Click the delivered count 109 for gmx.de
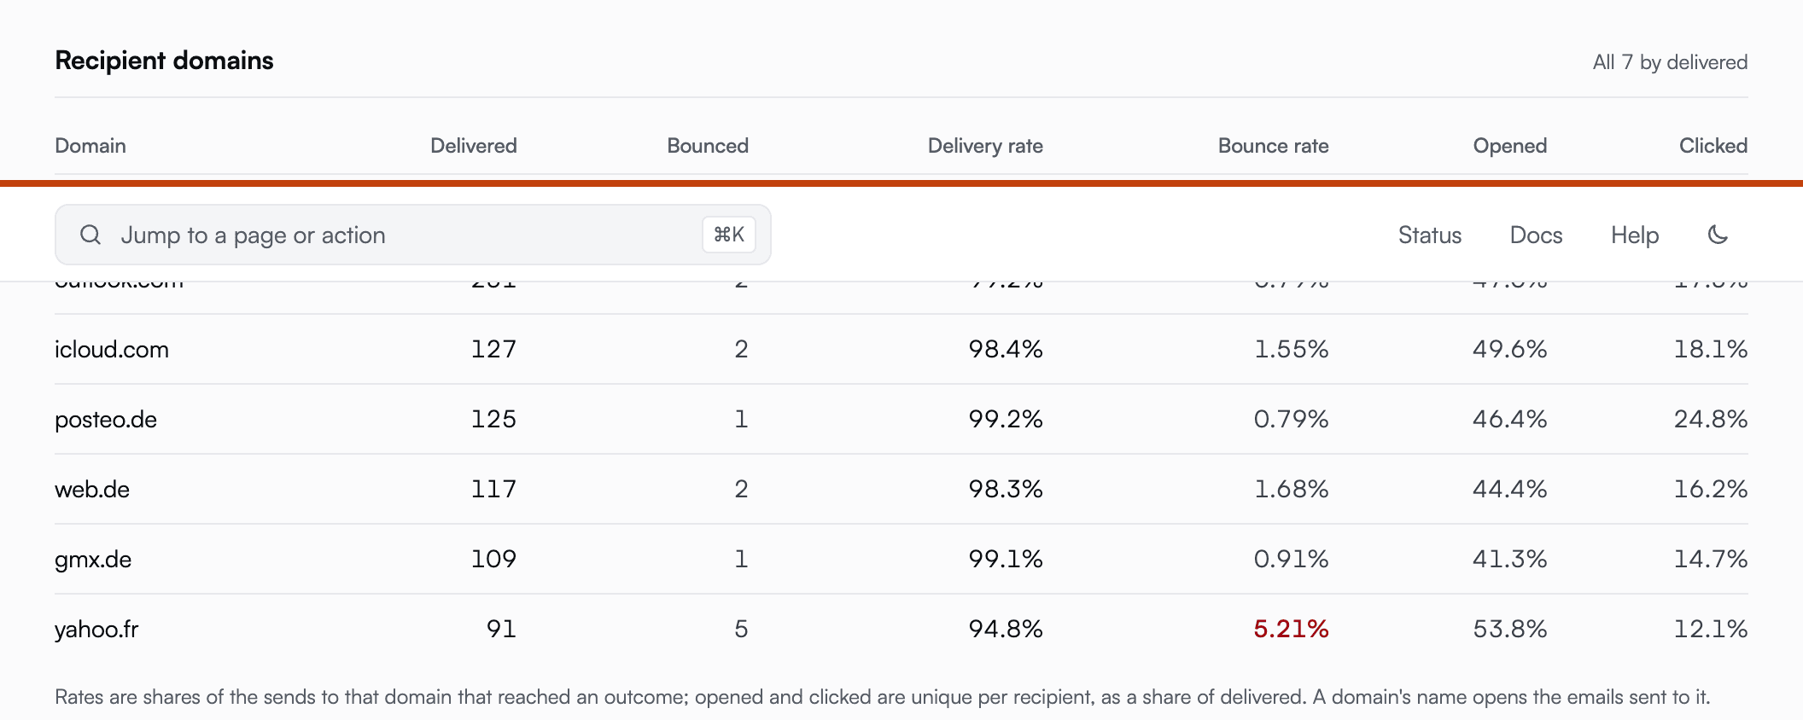This screenshot has height=720, width=1803. tap(493, 559)
